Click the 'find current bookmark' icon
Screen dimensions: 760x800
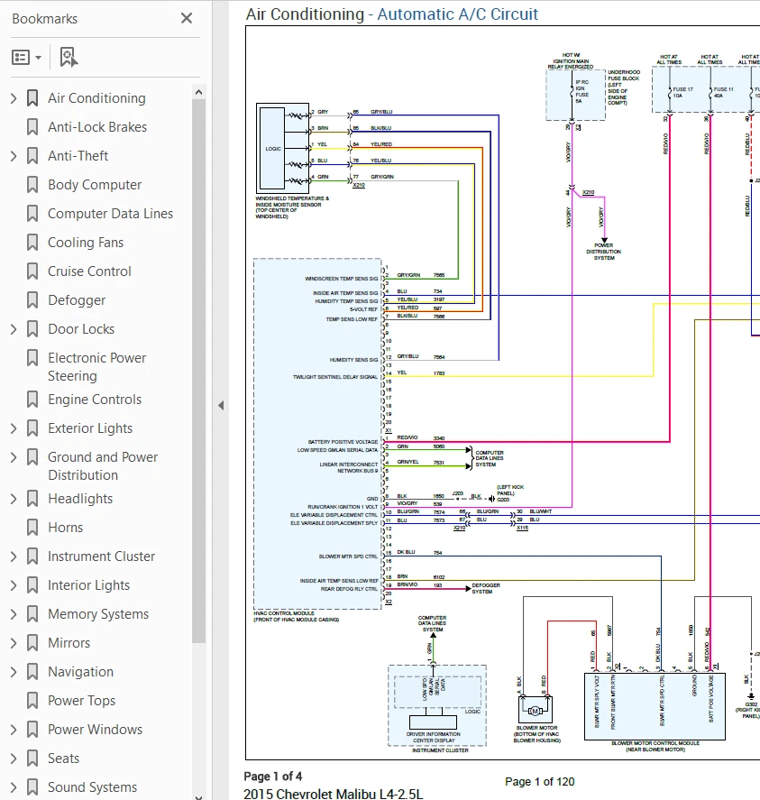(68, 56)
